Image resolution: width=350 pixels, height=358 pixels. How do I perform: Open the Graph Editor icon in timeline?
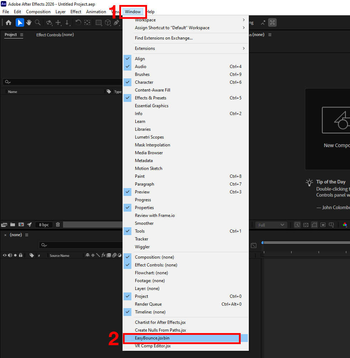[254, 245]
